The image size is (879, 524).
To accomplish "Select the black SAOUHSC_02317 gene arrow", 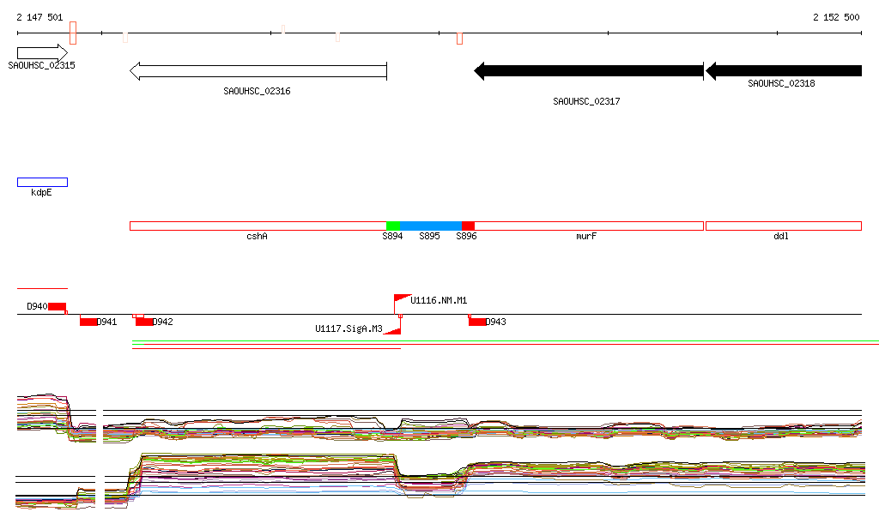I will click(x=589, y=71).
